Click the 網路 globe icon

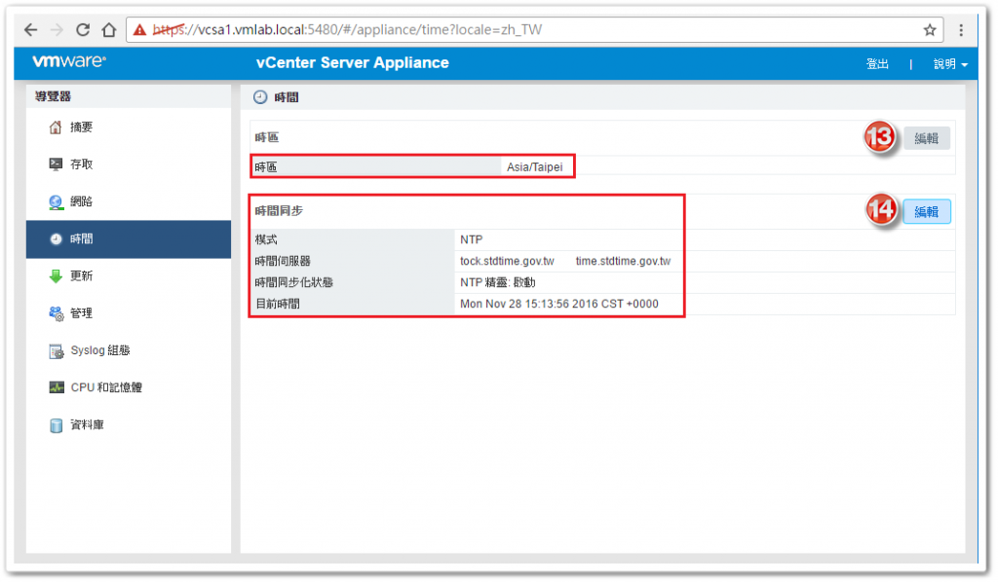[56, 201]
